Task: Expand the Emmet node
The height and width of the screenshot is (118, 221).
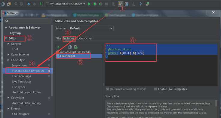Action: (x=8, y=108)
